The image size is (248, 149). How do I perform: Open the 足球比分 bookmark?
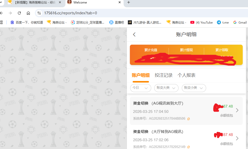(x=88, y=22)
